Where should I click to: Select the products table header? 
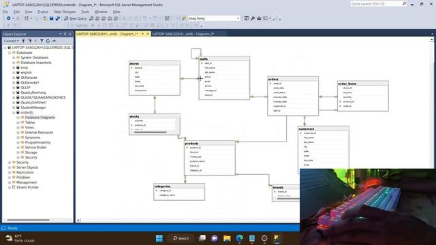pyautogui.click(x=210, y=144)
